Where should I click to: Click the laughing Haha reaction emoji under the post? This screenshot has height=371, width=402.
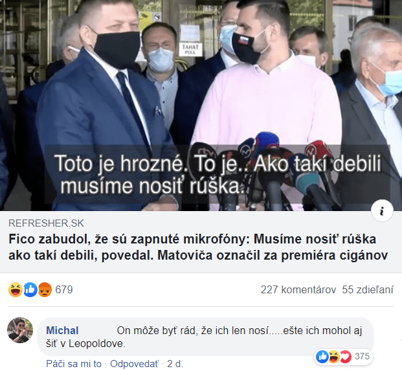(16, 289)
